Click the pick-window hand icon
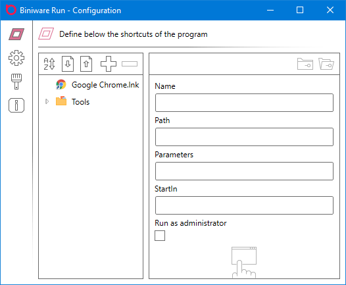346x285 pixels. 244,262
